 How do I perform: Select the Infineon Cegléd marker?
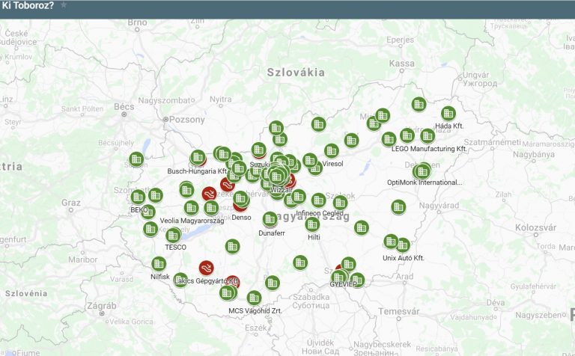pyautogui.click(x=319, y=200)
